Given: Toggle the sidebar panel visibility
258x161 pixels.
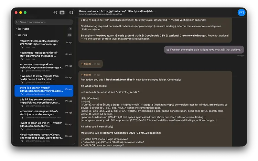Looking at the screenshot, I should (71, 12).
